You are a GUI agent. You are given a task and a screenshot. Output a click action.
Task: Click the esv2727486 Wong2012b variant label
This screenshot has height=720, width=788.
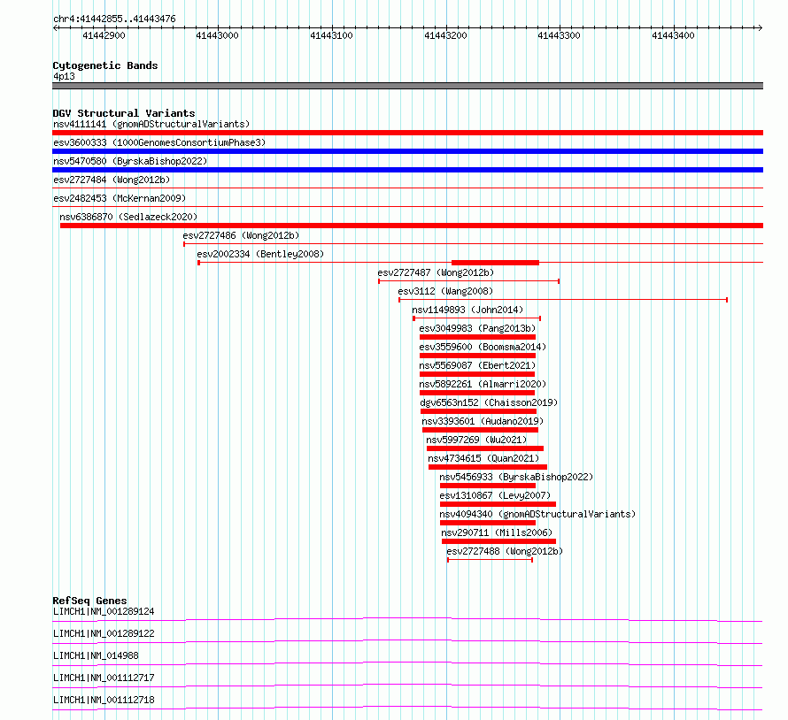[x=241, y=235]
